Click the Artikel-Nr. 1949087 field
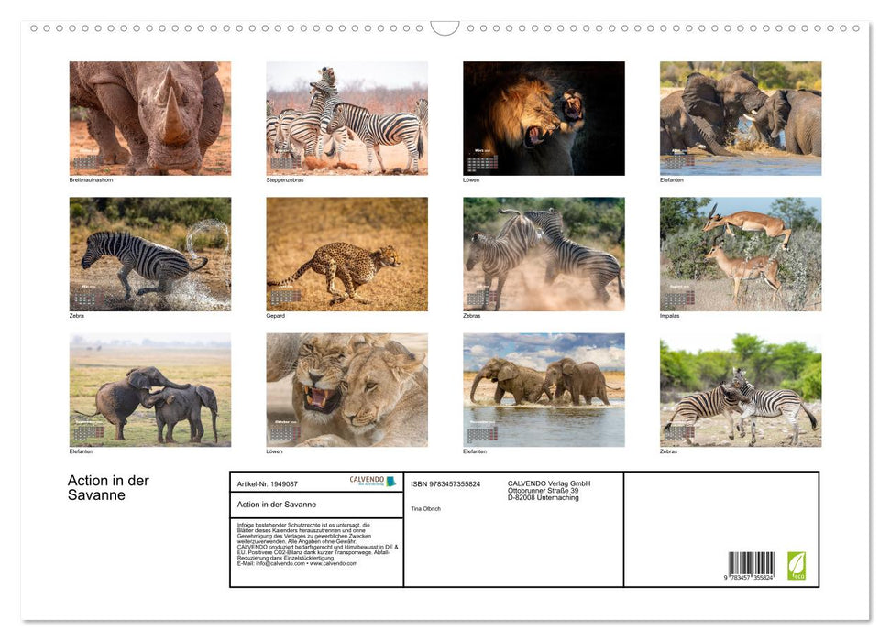Screen dimensions: 890x641 pos(267,483)
